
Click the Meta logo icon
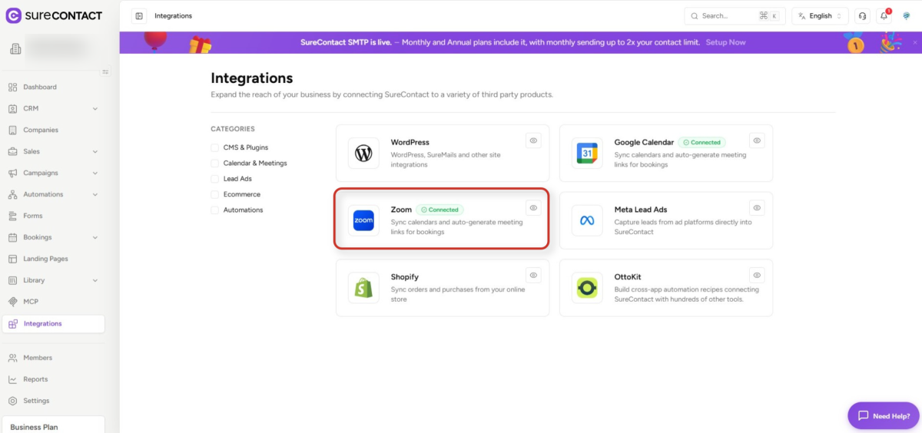tap(587, 220)
